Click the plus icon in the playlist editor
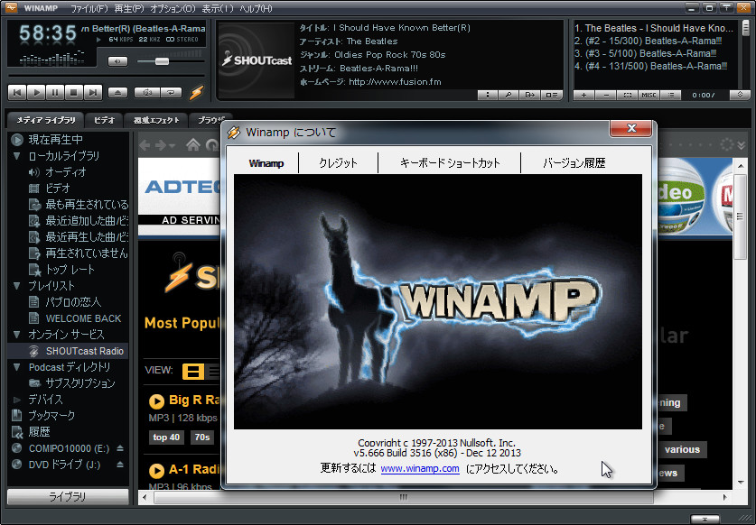Image resolution: width=756 pixels, height=525 pixels. pyautogui.click(x=583, y=94)
